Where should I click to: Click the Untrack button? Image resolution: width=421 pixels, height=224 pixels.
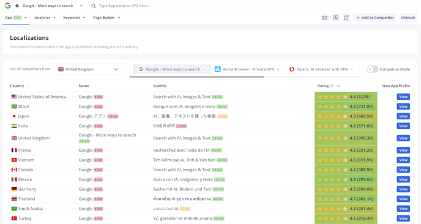coord(408,18)
